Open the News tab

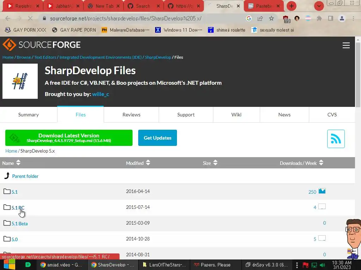284,115
